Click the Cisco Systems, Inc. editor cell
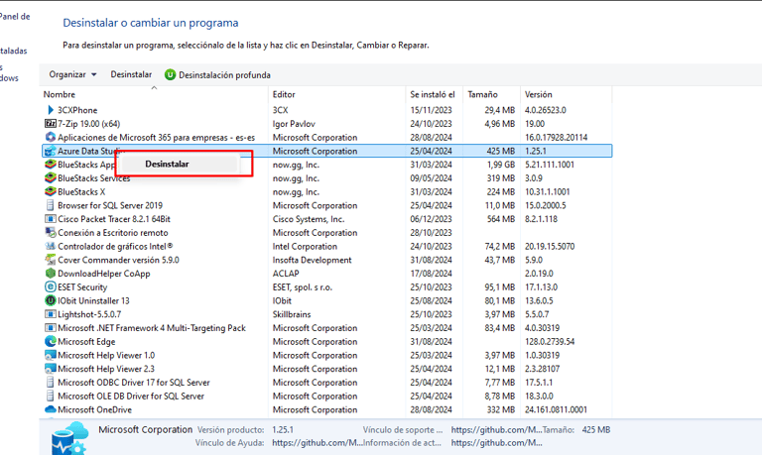 coord(309,219)
